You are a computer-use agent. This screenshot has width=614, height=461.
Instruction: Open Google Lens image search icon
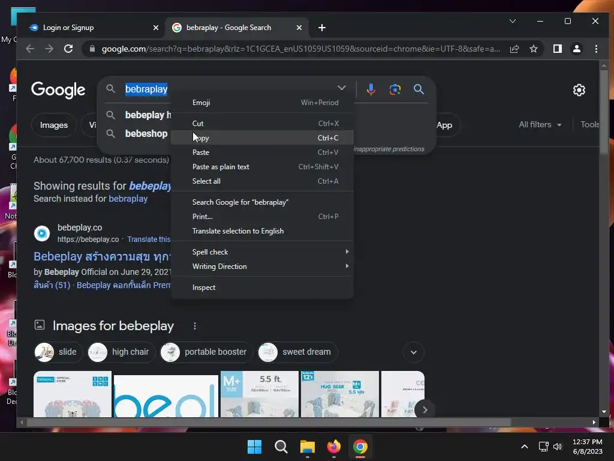point(395,89)
